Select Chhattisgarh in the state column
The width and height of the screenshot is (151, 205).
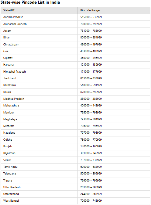pyautogui.click(x=11, y=45)
